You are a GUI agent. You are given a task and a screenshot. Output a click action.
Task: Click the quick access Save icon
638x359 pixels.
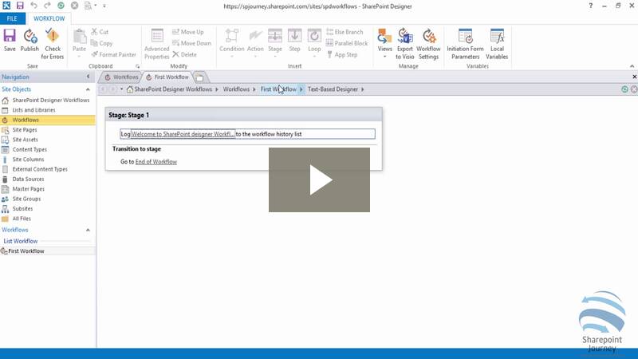pos(20,6)
